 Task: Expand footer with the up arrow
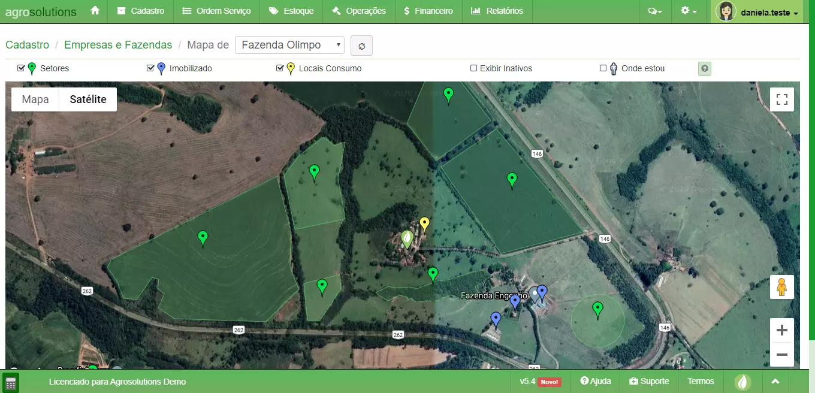coord(775,382)
